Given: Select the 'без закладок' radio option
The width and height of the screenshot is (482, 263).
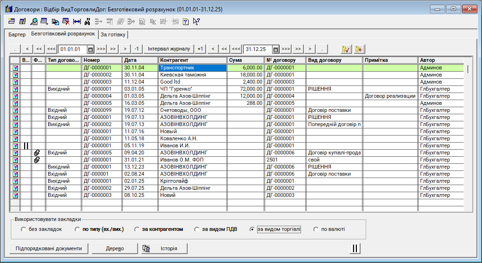Looking at the screenshot, I should click(x=24, y=229).
